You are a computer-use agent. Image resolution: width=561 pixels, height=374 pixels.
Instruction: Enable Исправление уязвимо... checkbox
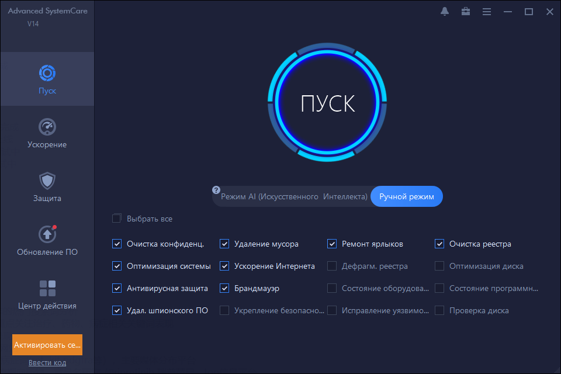(332, 310)
